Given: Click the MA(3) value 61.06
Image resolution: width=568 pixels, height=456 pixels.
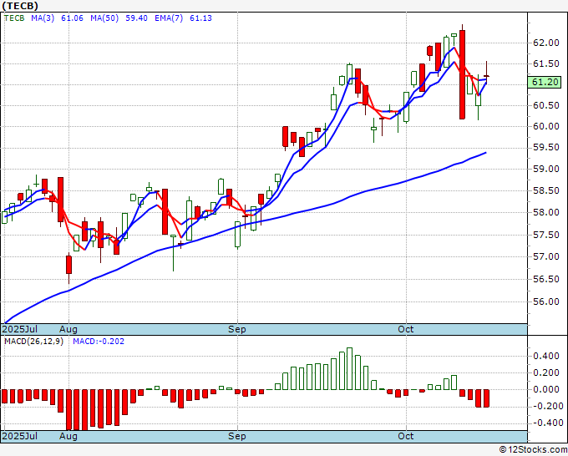Looking at the screenshot, I should click(x=72, y=18).
